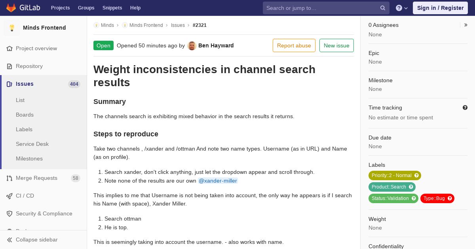Click help icon on Status::Validation label

(x=414, y=198)
